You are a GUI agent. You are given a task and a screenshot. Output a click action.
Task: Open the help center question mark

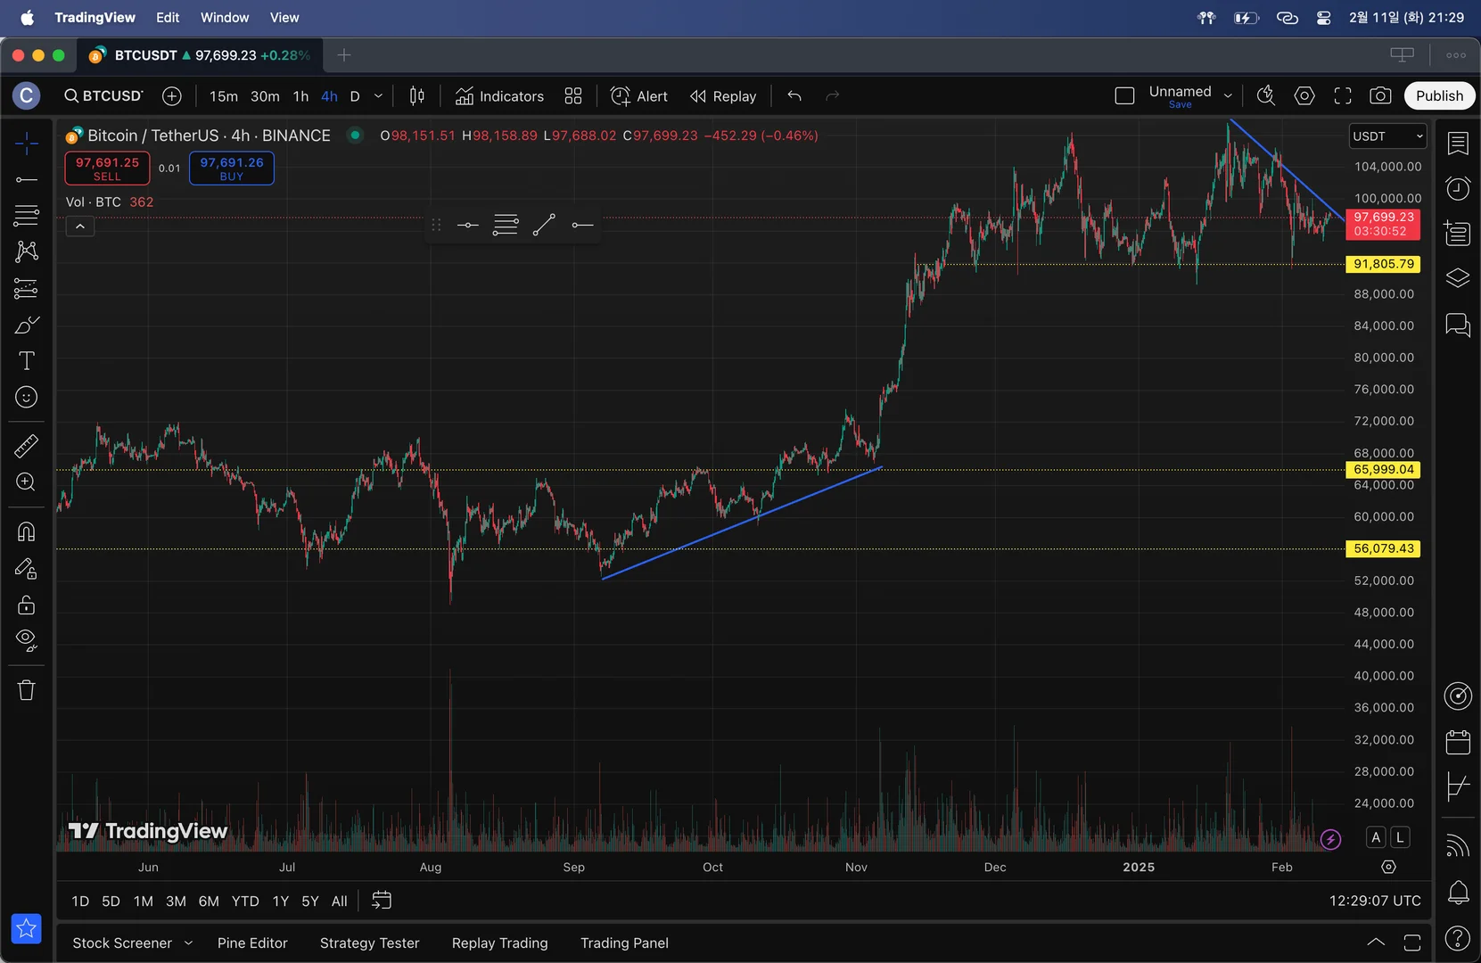tap(1458, 938)
